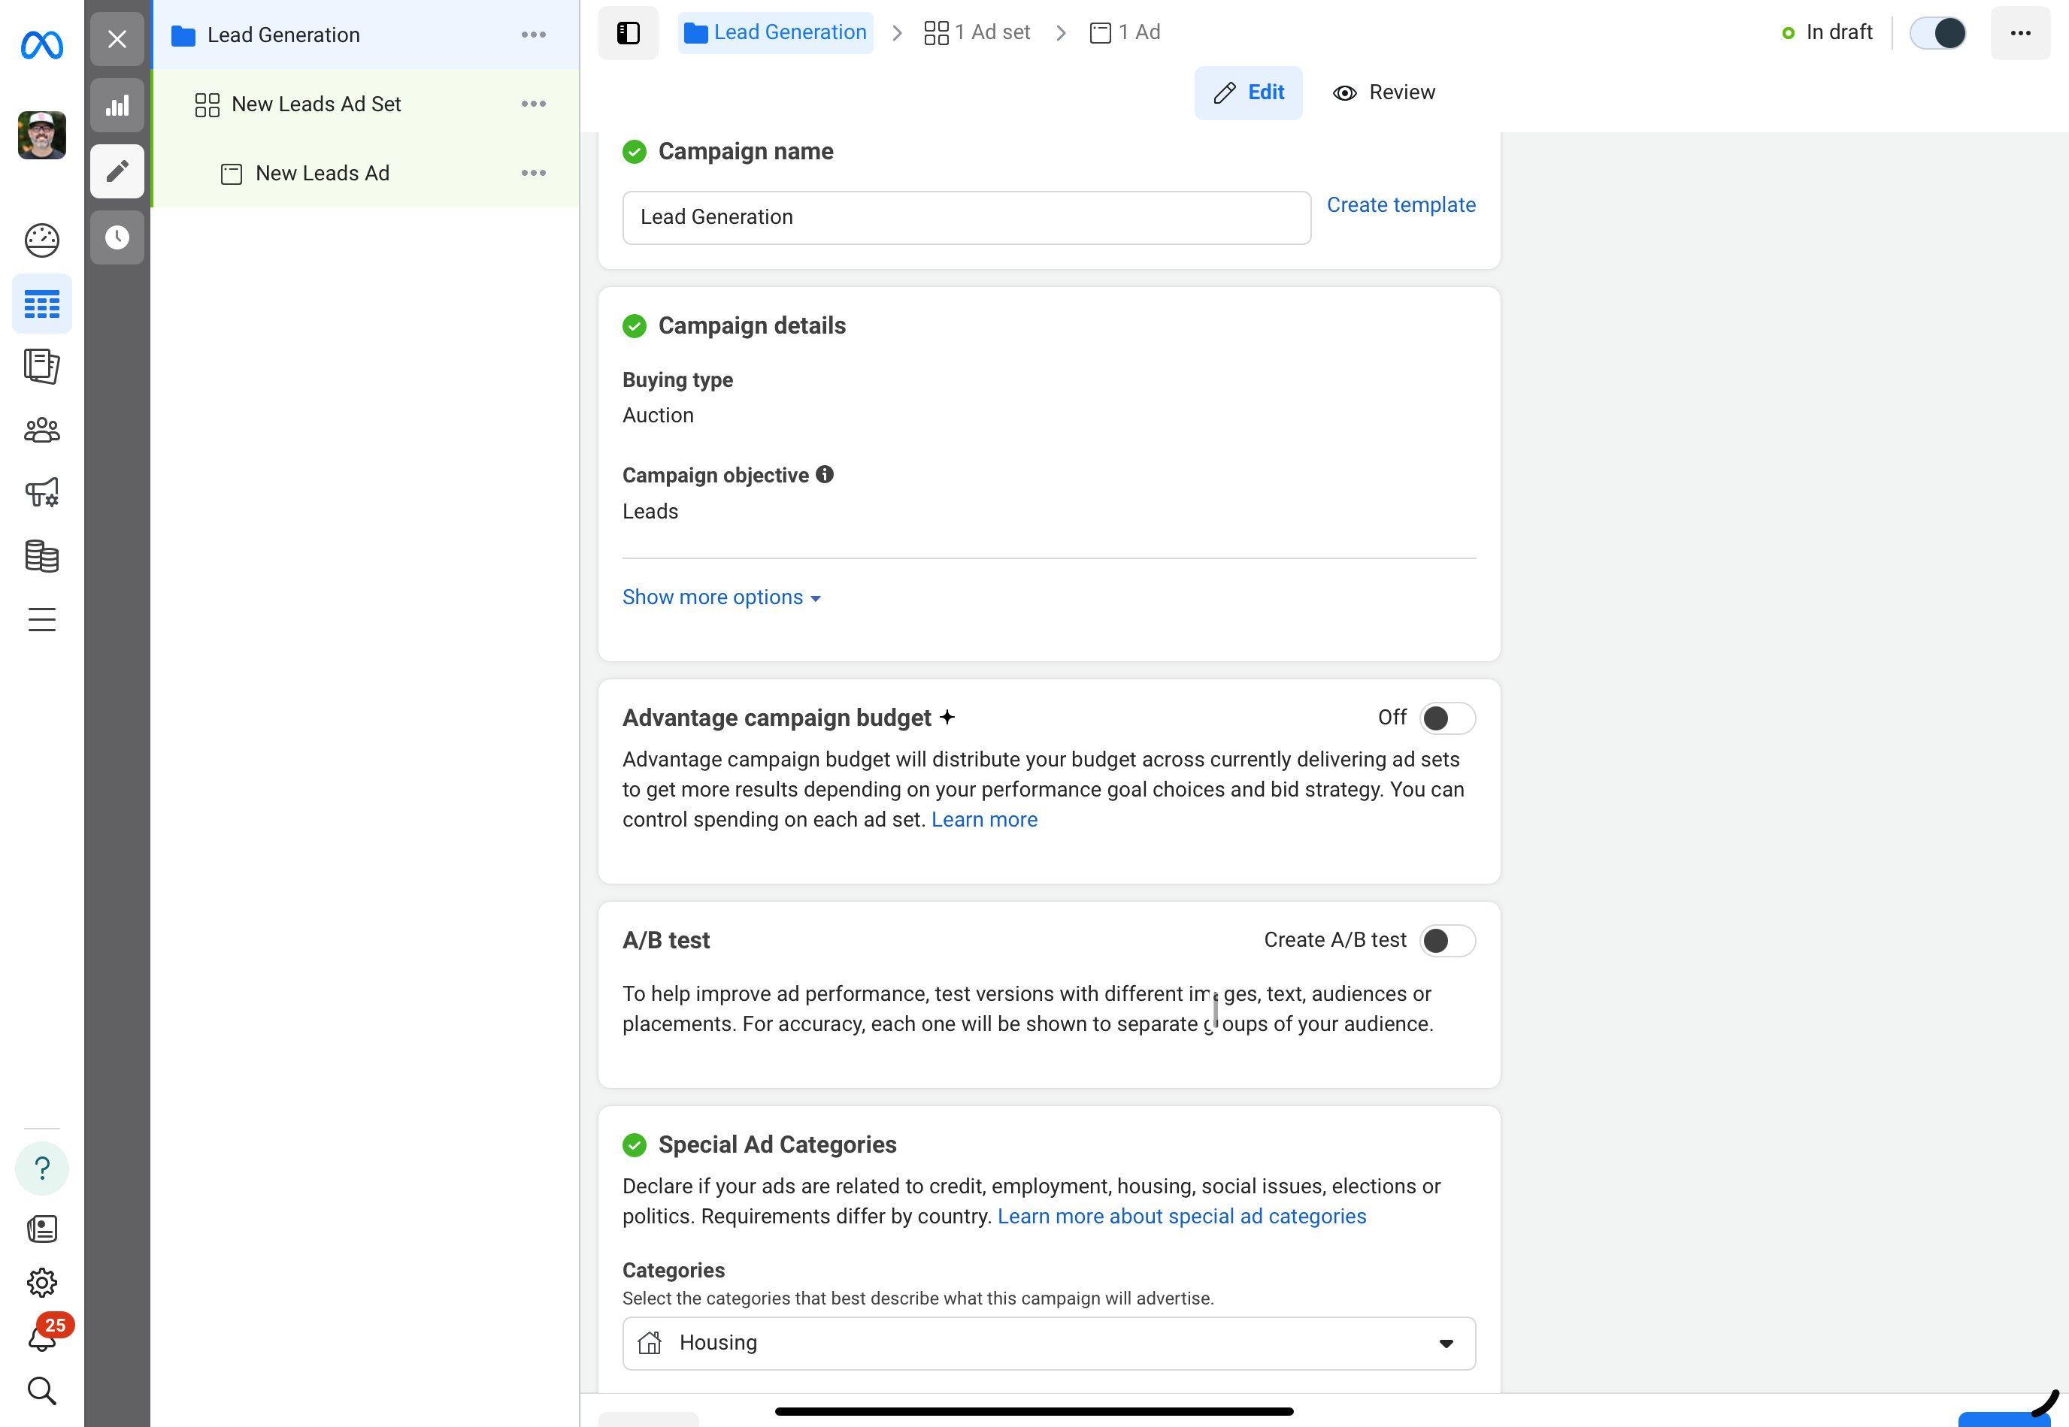Click the bar chart insights icon
The width and height of the screenshot is (2069, 1427).
tap(117, 107)
